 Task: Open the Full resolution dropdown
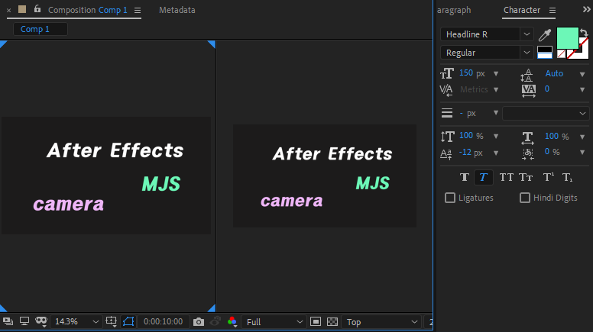point(273,322)
